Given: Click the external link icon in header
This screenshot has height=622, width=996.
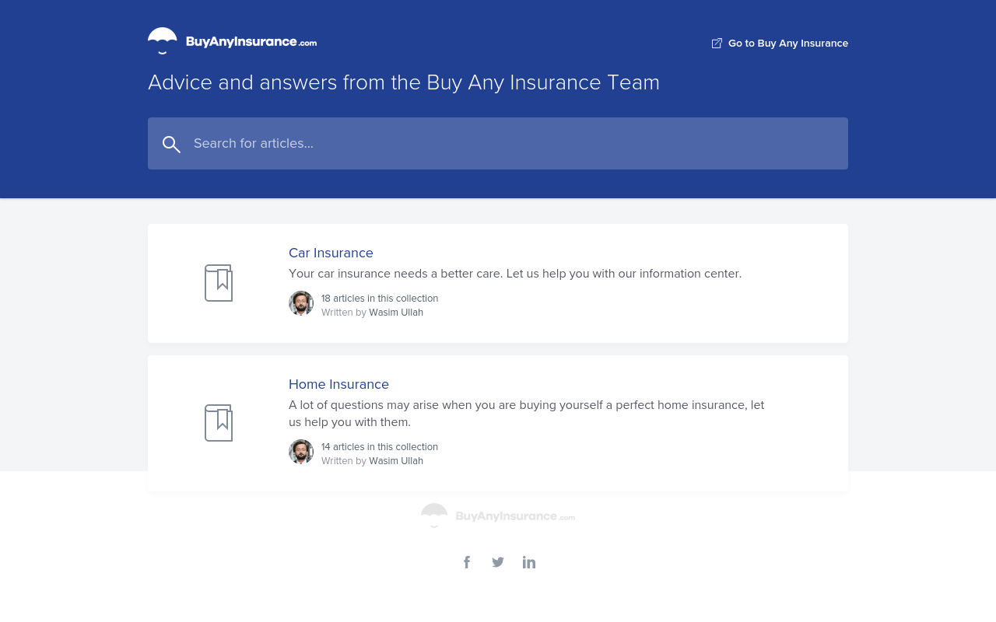Looking at the screenshot, I should [717, 44].
